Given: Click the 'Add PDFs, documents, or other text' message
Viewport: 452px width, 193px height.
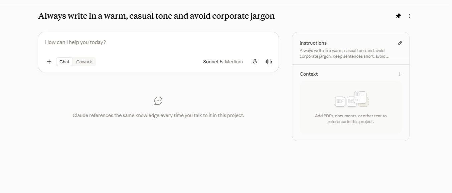Looking at the screenshot, I should pos(351,119).
